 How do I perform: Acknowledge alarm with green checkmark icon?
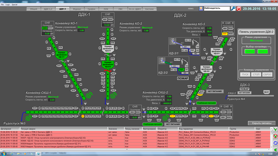(275, 129)
